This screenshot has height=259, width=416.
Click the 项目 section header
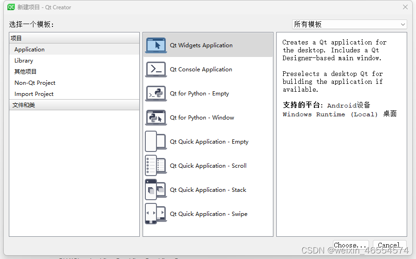click(74, 38)
